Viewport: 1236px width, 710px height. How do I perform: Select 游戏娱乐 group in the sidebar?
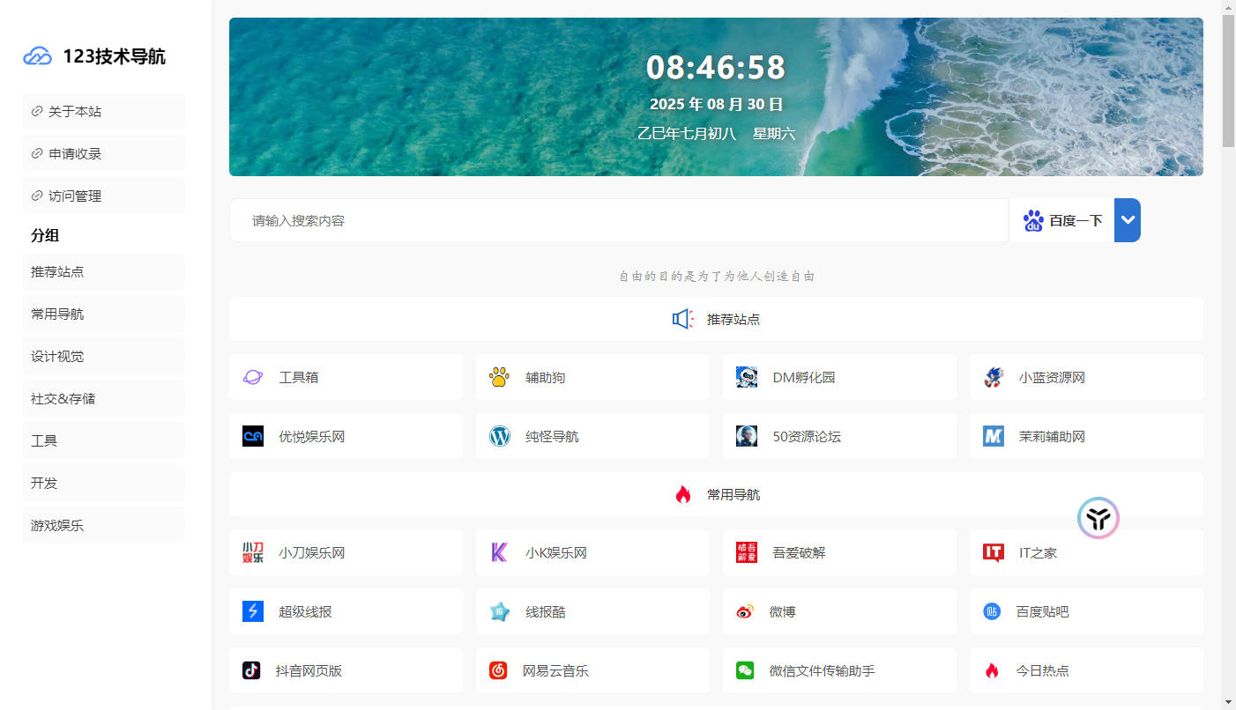click(x=103, y=525)
